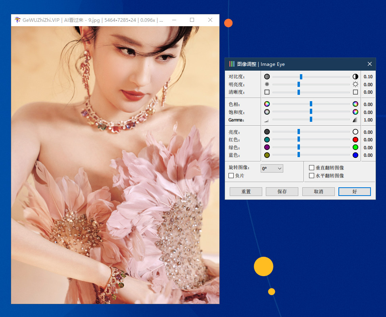
Task: Click the red circle in 红色 row
Action: [355, 140]
